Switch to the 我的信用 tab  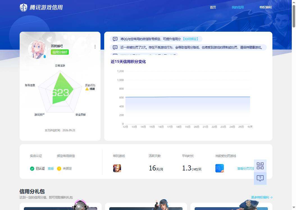pos(238,7)
